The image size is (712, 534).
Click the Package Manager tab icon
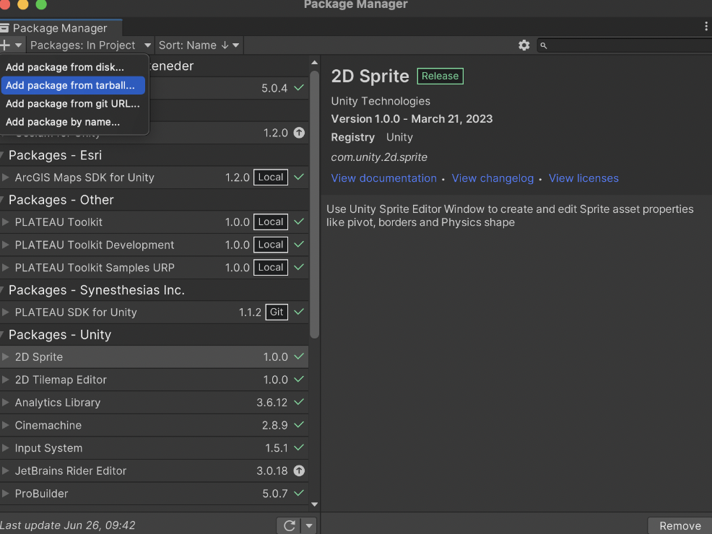pyautogui.click(x=4, y=28)
